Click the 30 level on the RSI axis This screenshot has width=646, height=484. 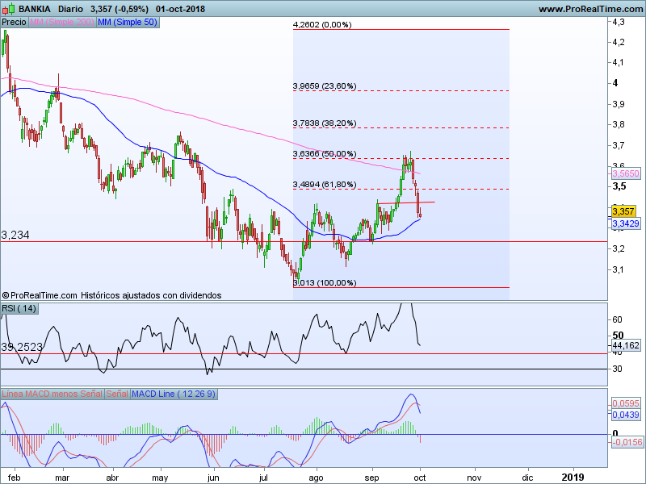coord(617,369)
